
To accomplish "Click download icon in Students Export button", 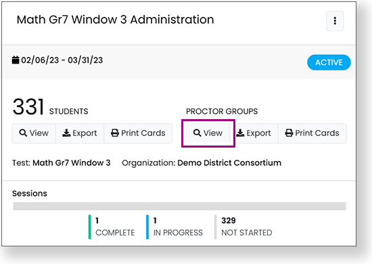I will tap(66, 133).
